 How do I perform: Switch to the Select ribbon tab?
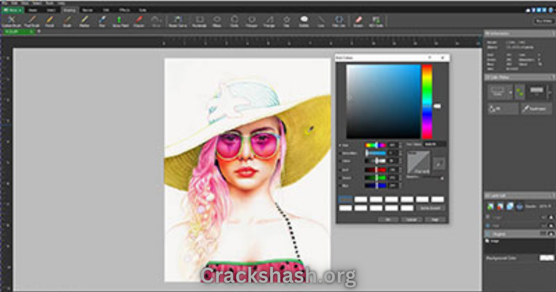pyautogui.click(x=51, y=9)
